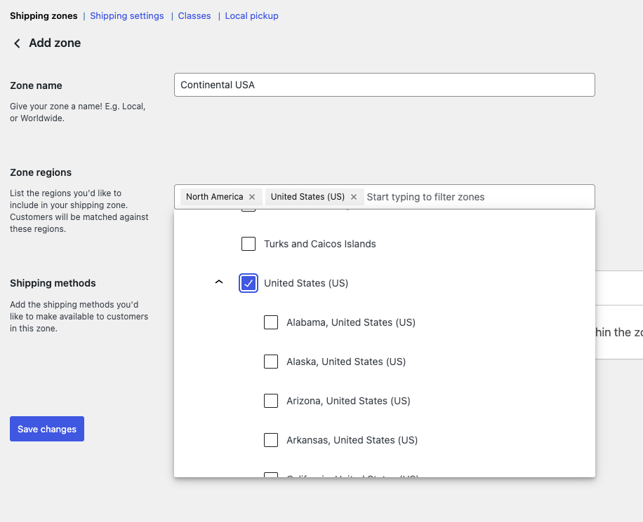Remove the North America region tag
This screenshot has width=643, height=522.
(x=252, y=197)
